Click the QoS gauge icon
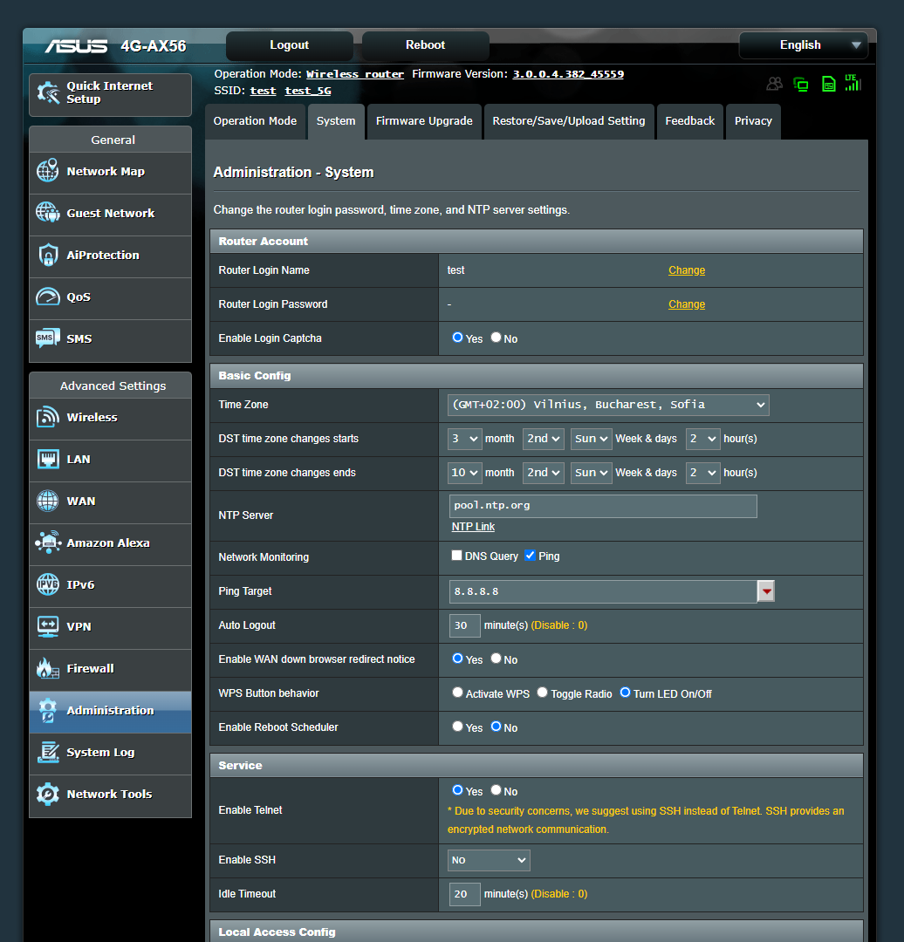The width and height of the screenshot is (904, 942). coord(47,297)
